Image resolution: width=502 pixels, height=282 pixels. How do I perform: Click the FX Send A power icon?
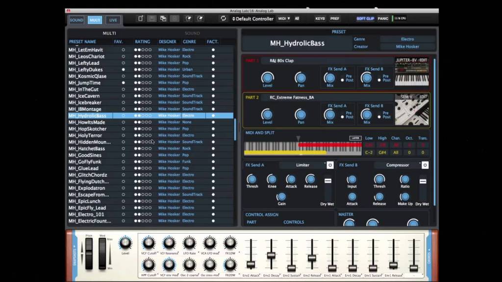click(330, 165)
